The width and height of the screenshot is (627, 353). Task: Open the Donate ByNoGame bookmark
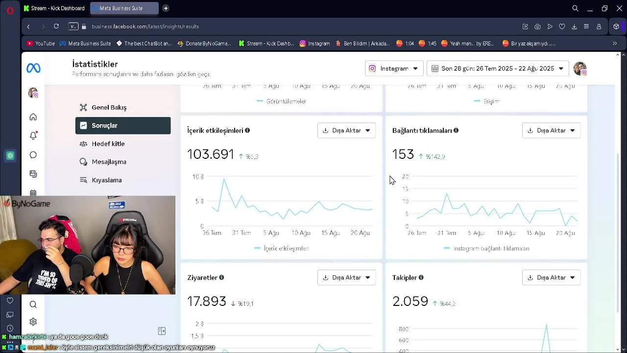click(204, 44)
